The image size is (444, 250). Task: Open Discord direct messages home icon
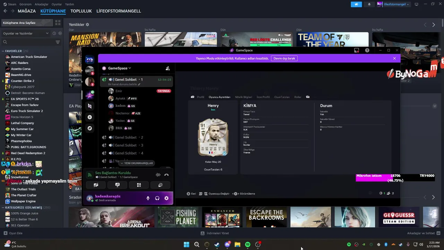click(89, 60)
